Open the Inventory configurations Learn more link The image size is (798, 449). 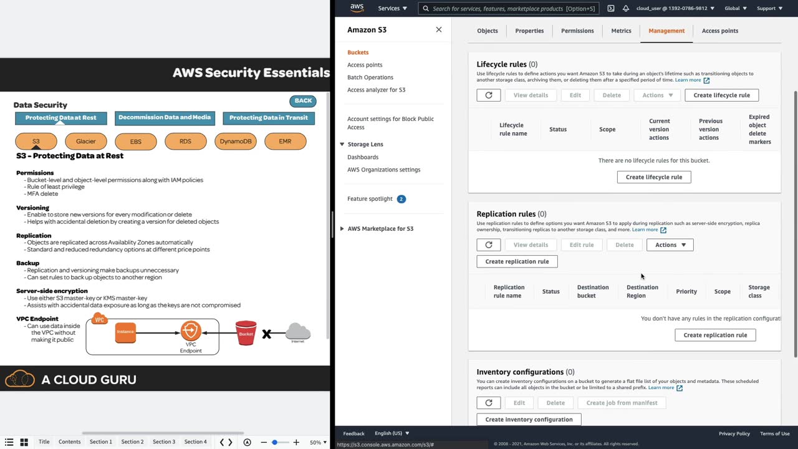(x=665, y=387)
